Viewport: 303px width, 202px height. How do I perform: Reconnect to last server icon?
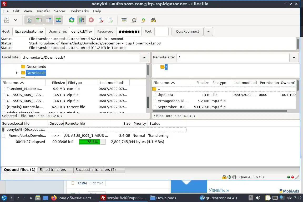[111, 20]
